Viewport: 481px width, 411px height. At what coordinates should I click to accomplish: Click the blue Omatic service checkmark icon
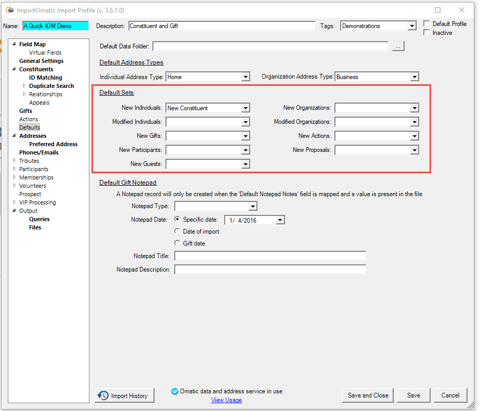pos(175,391)
